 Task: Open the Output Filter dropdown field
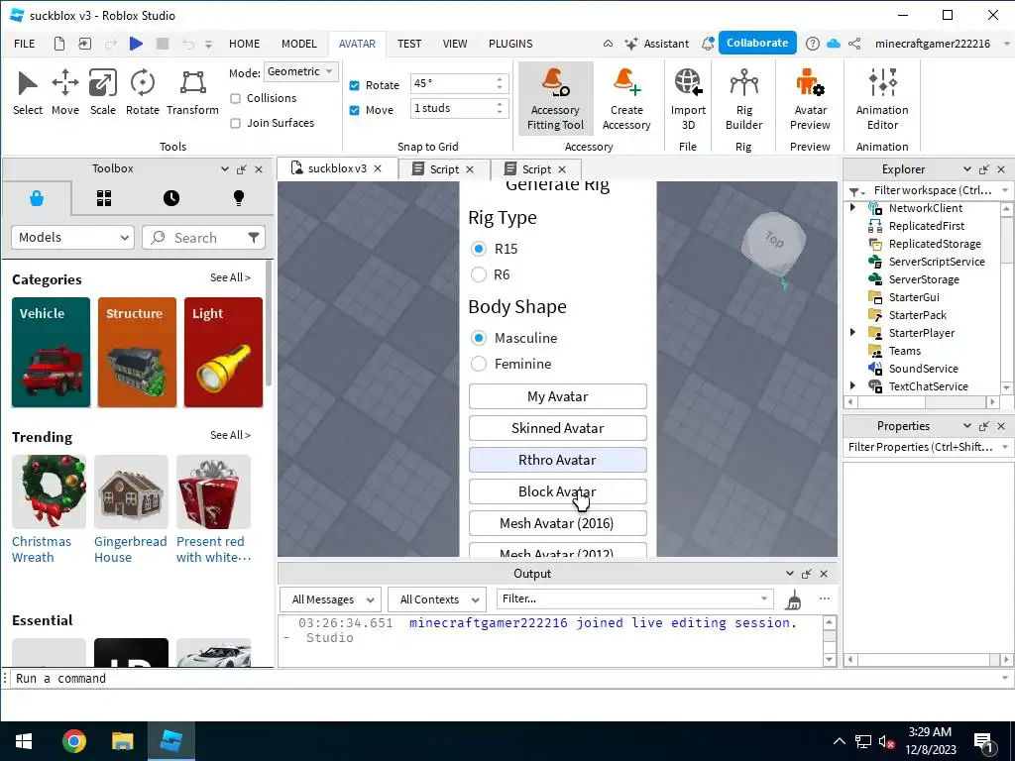click(x=634, y=598)
